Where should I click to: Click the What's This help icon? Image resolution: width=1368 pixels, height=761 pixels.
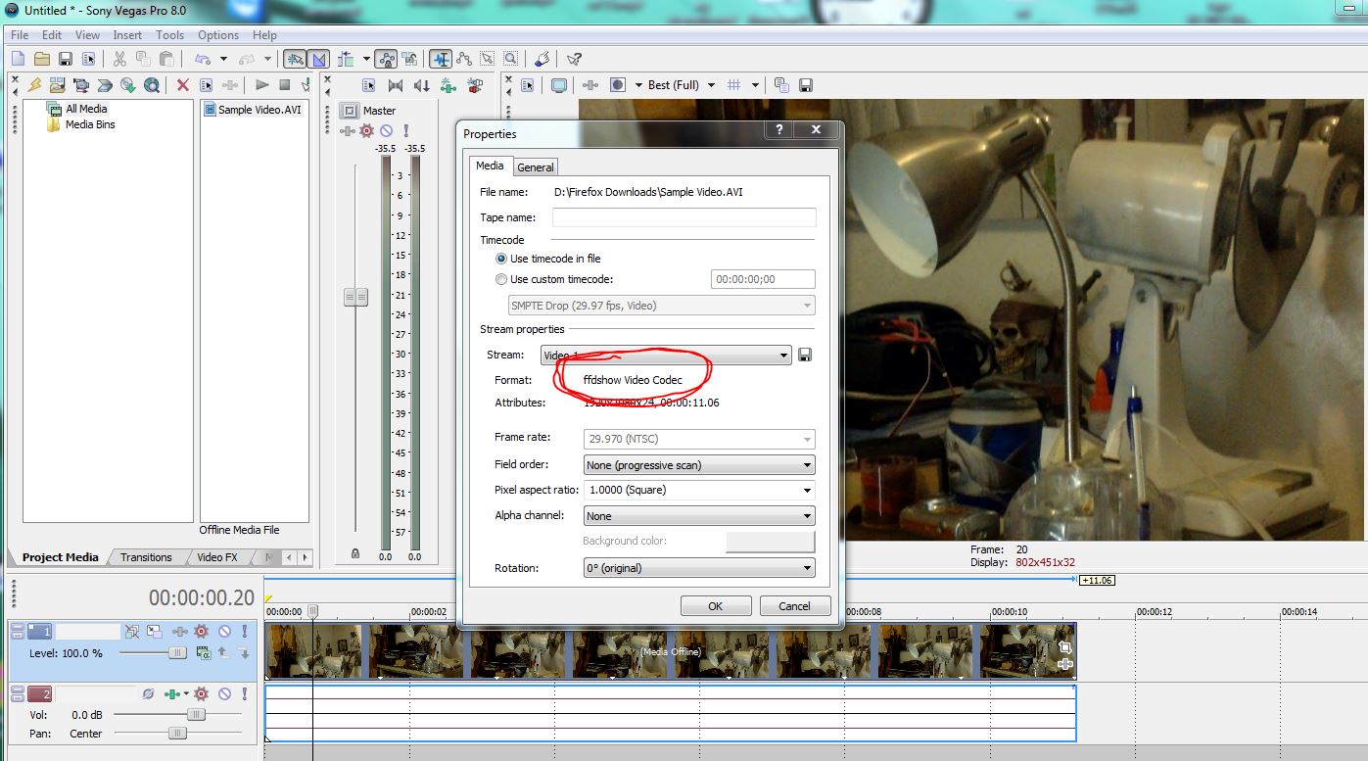pos(575,59)
